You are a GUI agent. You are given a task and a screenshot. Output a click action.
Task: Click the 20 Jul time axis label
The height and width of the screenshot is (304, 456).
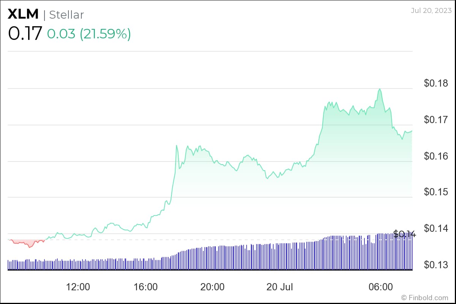280,287
